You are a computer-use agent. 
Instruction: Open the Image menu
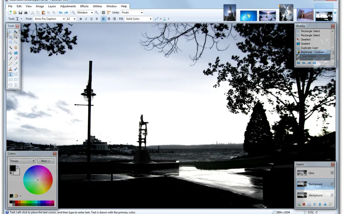pos(40,6)
